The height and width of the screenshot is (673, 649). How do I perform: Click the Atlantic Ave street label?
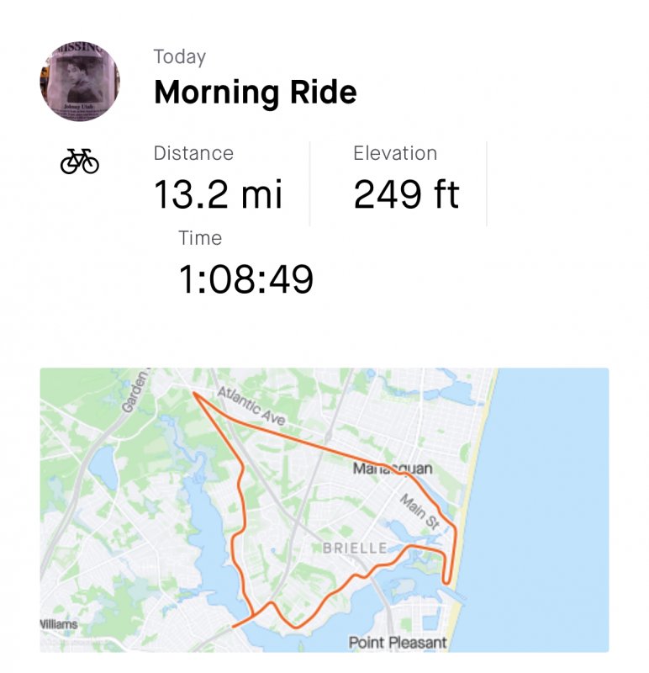[252, 406]
